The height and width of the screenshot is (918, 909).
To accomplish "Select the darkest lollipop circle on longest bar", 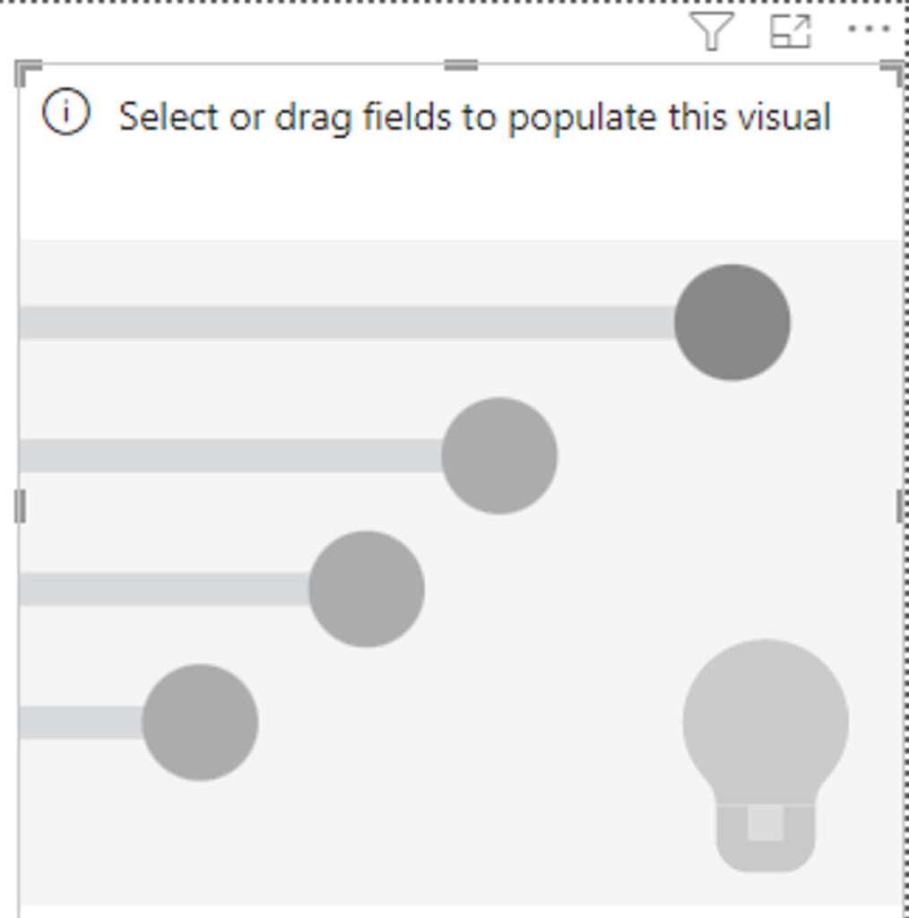I will point(732,323).
